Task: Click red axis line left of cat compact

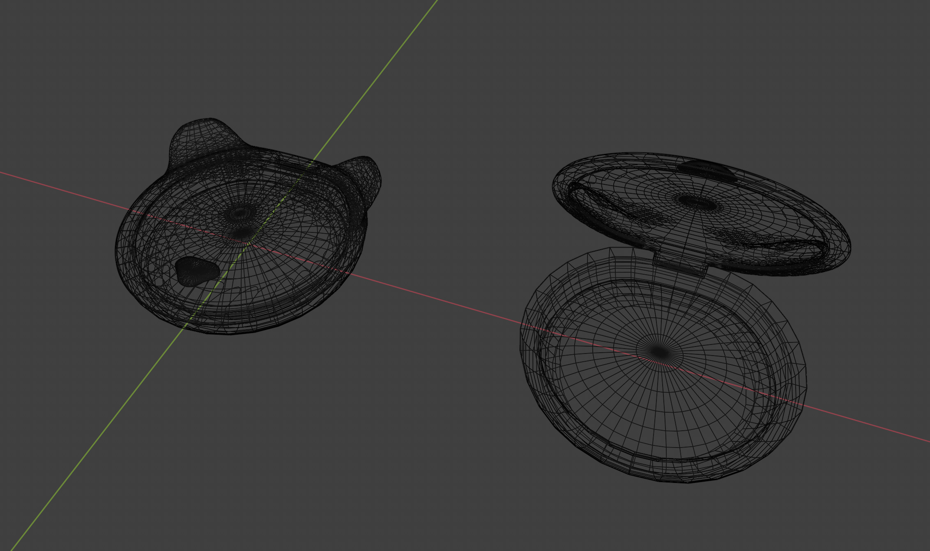Action: point(62,189)
